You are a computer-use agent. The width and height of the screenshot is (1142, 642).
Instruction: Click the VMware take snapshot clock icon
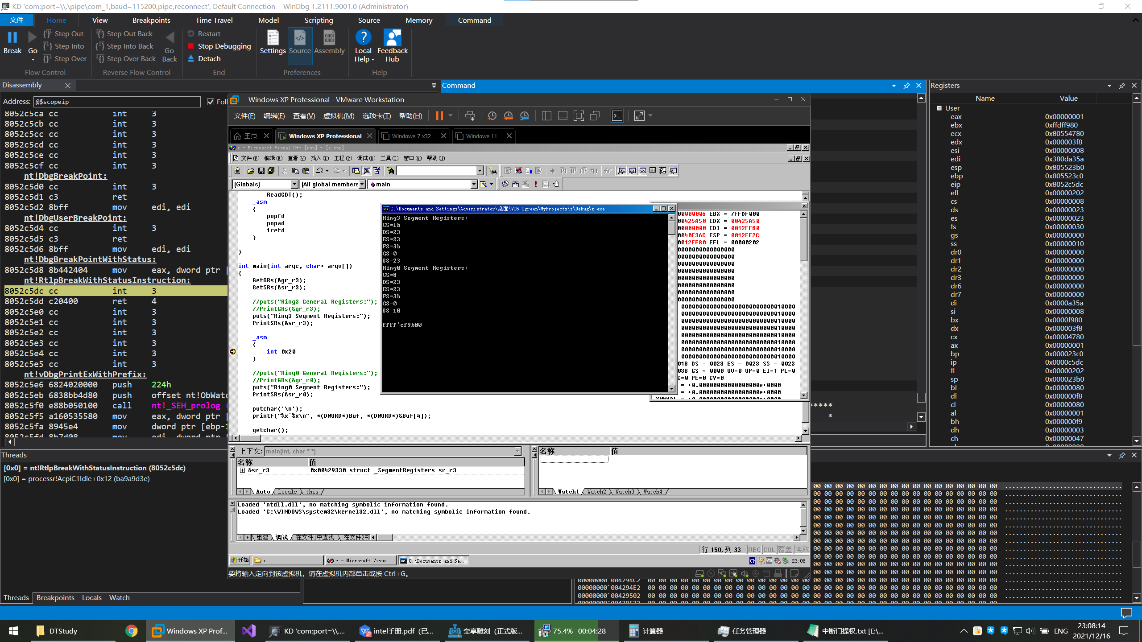coord(492,116)
